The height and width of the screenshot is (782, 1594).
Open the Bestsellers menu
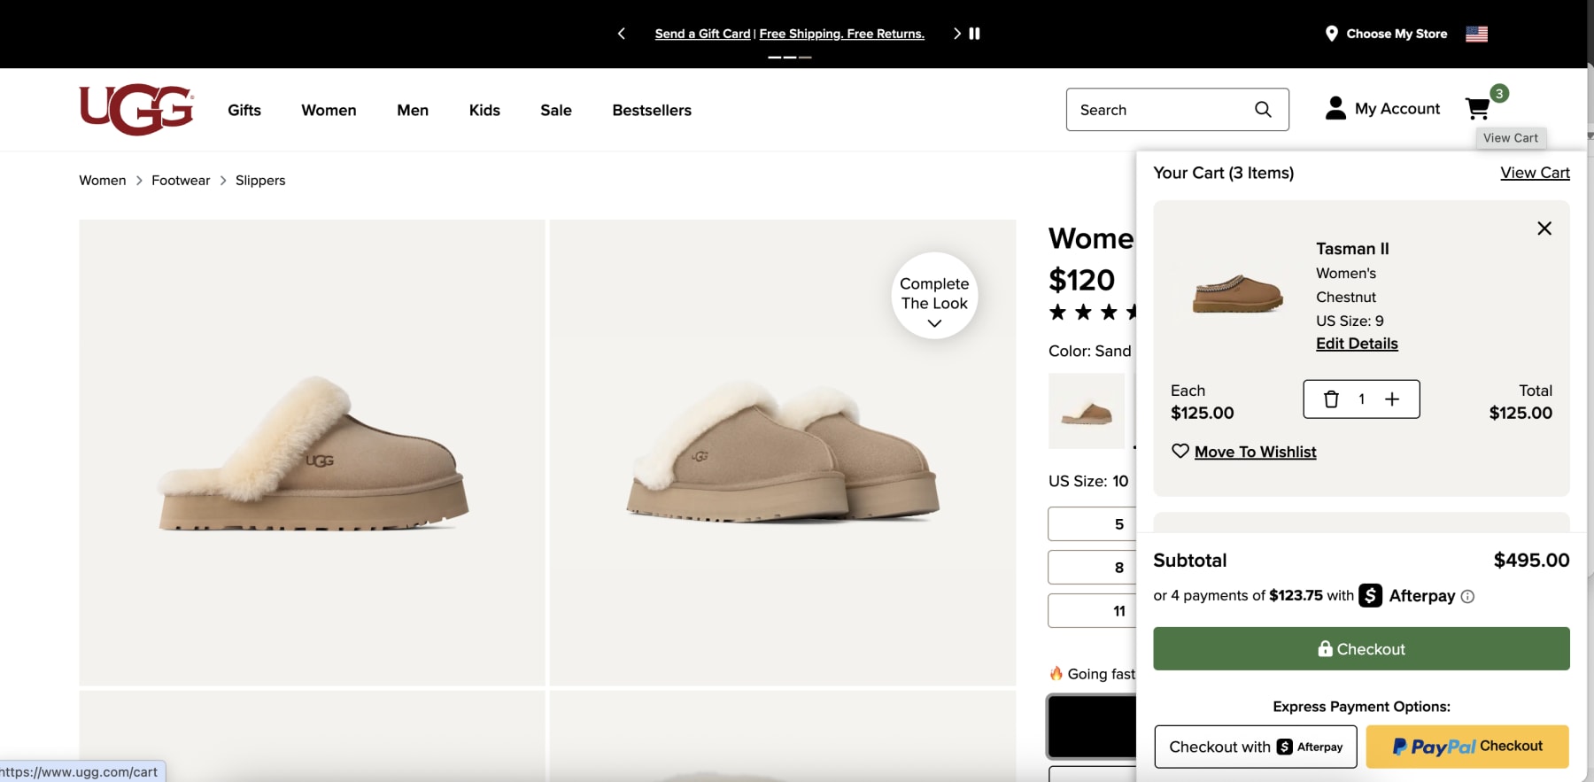click(652, 110)
